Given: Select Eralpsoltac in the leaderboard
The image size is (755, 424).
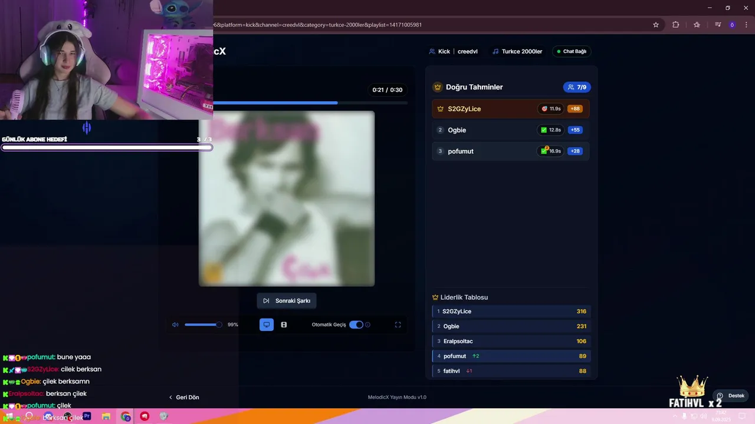Looking at the screenshot, I should point(511,341).
